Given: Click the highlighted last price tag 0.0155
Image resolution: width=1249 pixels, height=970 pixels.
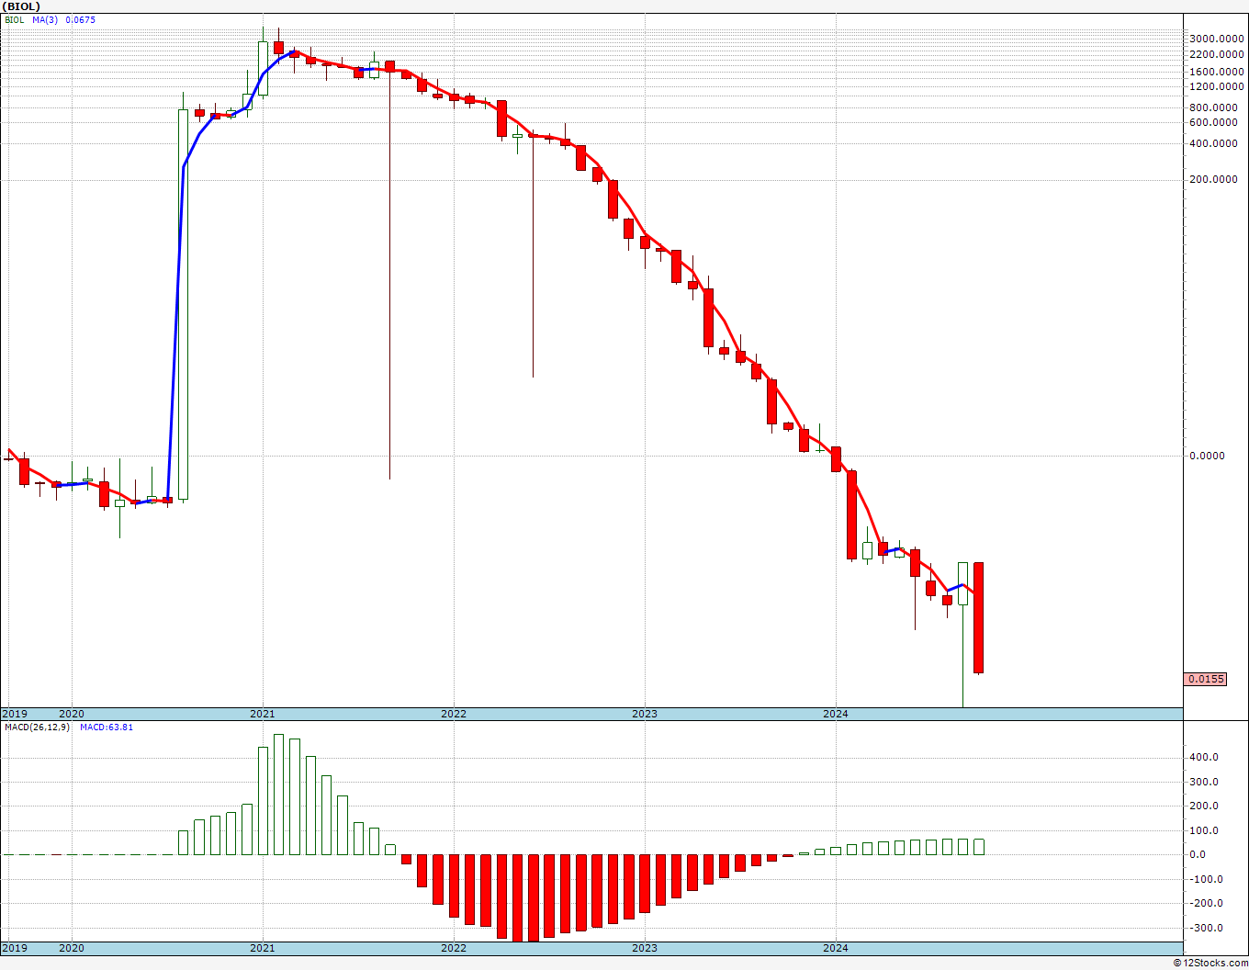Looking at the screenshot, I should pos(1206,679).
